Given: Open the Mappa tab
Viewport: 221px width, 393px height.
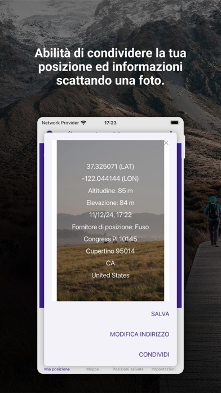Looking at the screenshot, I should point(92,369).
